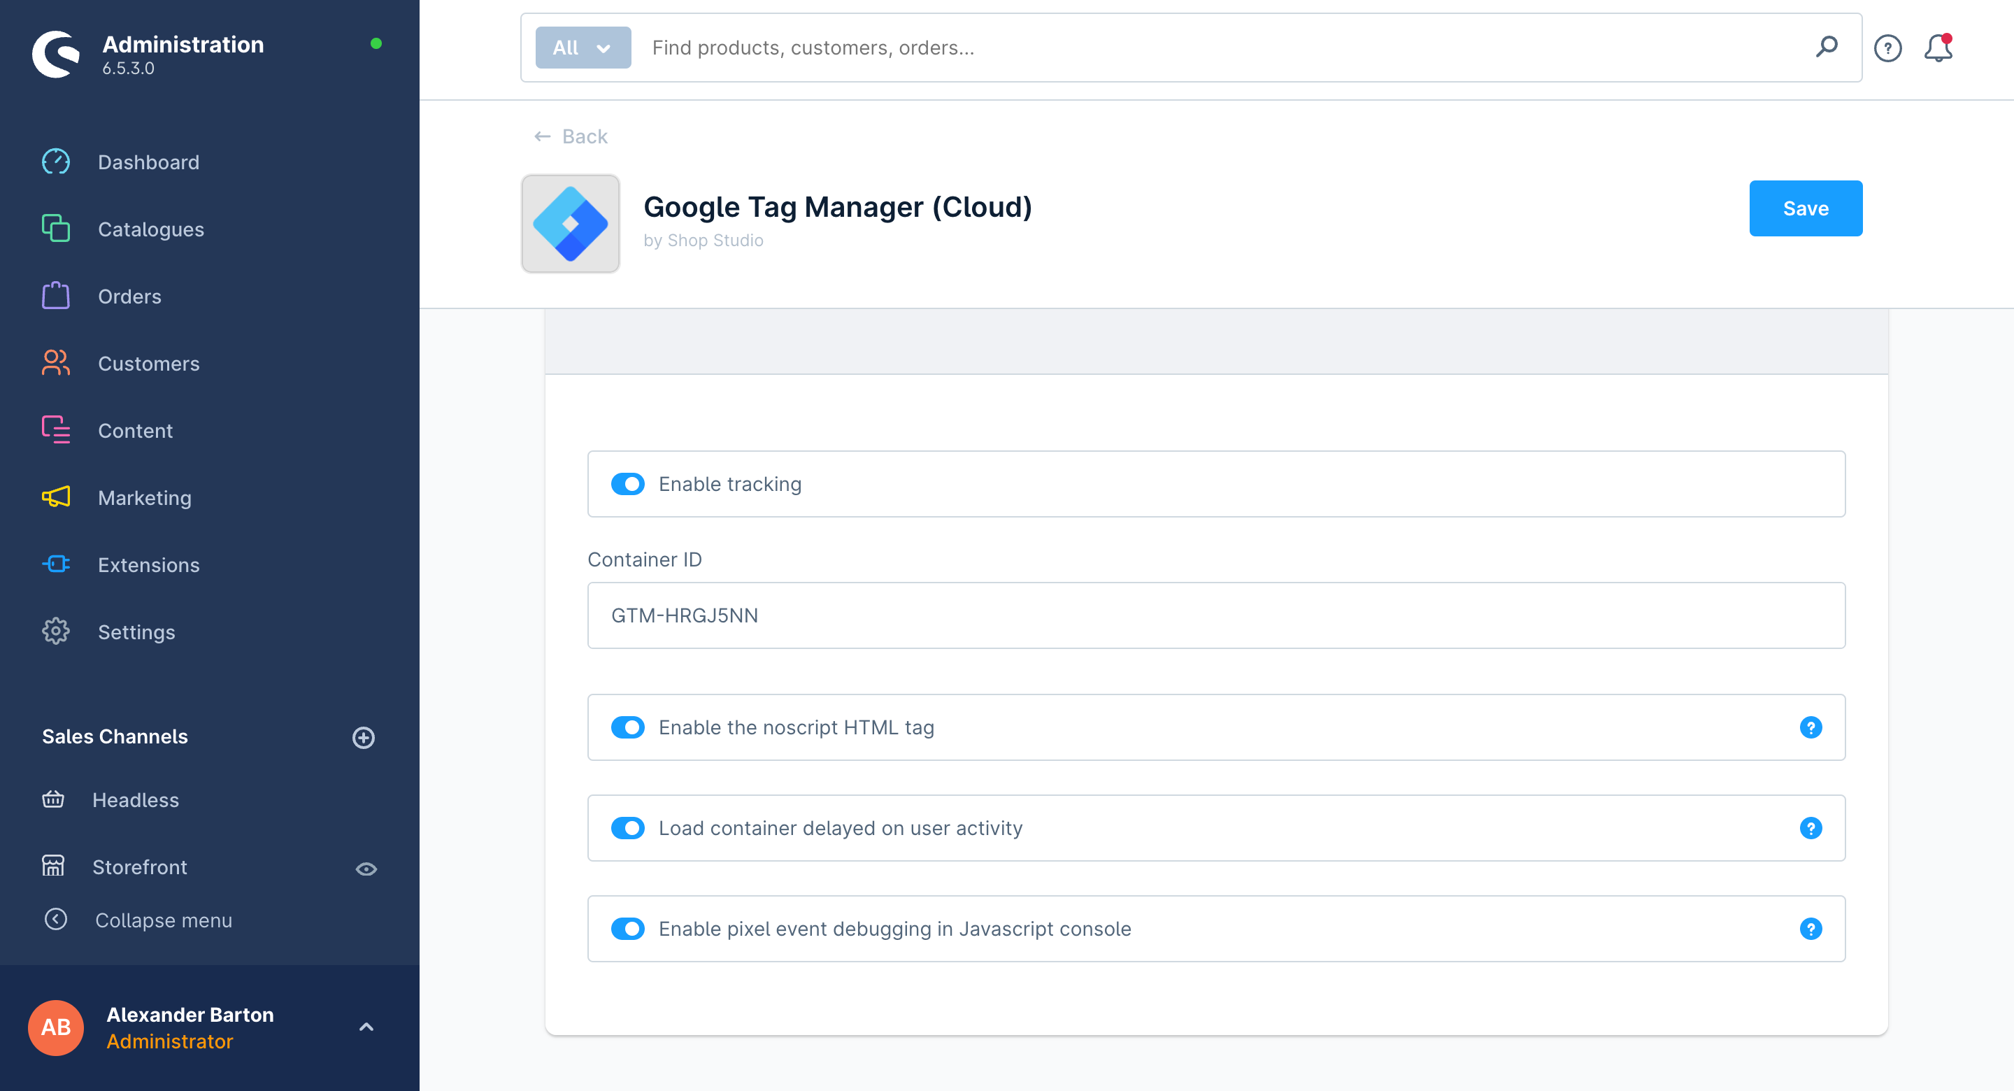Screen dimensions: 2014x1091
Task: Click the AB user avatar
Action: (55, 1027)
